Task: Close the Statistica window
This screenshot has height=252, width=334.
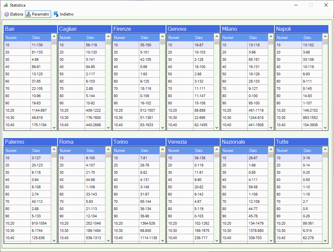Action: (x=326, y=5)
